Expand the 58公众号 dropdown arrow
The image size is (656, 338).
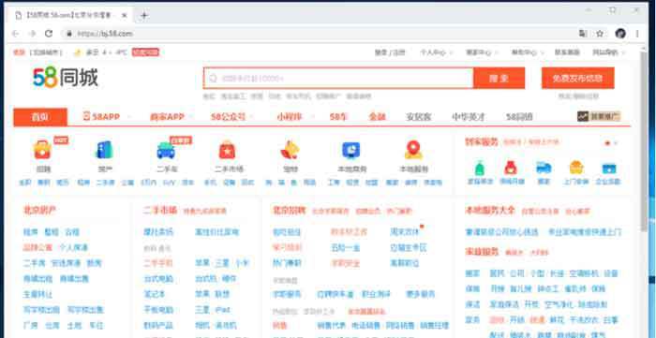coord(252,117)
